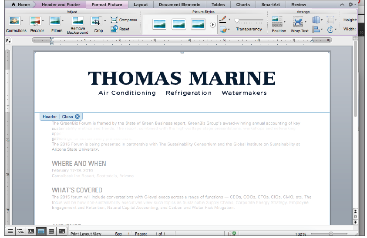This screenshot has width=367, height=238.
Task: Open the browse object selector circle
Action: 355,217
